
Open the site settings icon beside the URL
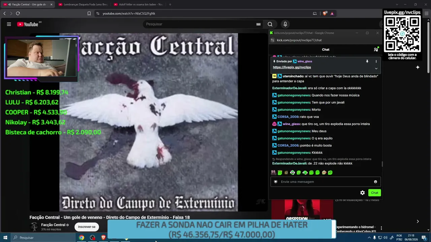[x=98, y=13]
